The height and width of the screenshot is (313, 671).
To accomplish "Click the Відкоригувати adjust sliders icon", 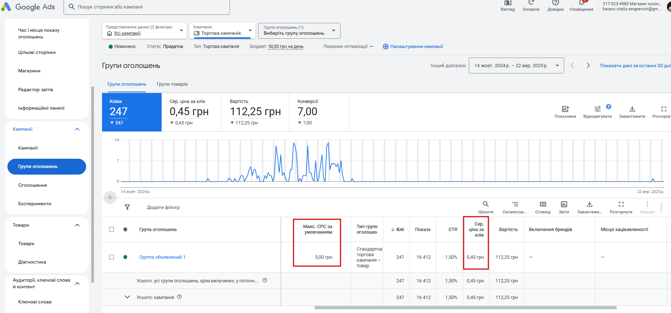I will pyautogui.click(x=597, y=109).
